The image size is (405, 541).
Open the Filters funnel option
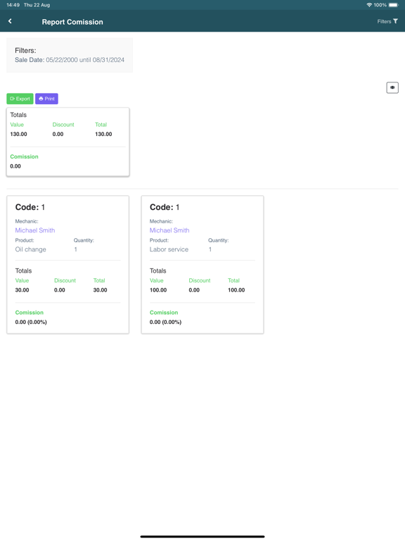tap(387, 21)
